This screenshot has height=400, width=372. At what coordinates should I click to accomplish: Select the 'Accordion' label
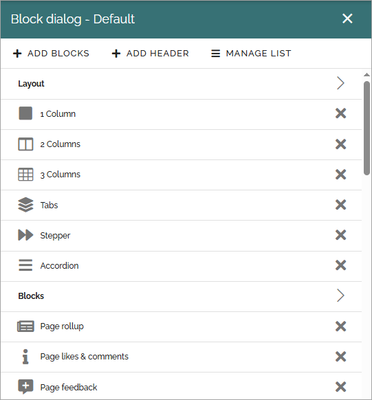pos(59,266)
